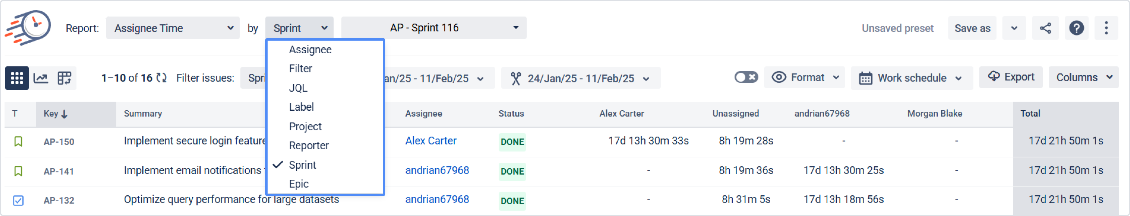Click the app clock logo
1130x216 pixels.
(x=29, y=27)
